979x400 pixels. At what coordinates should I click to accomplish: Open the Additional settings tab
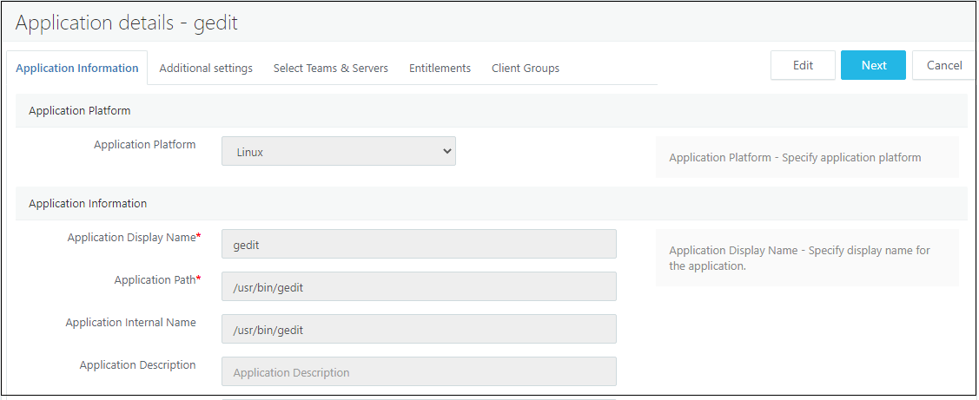[206, 68]
